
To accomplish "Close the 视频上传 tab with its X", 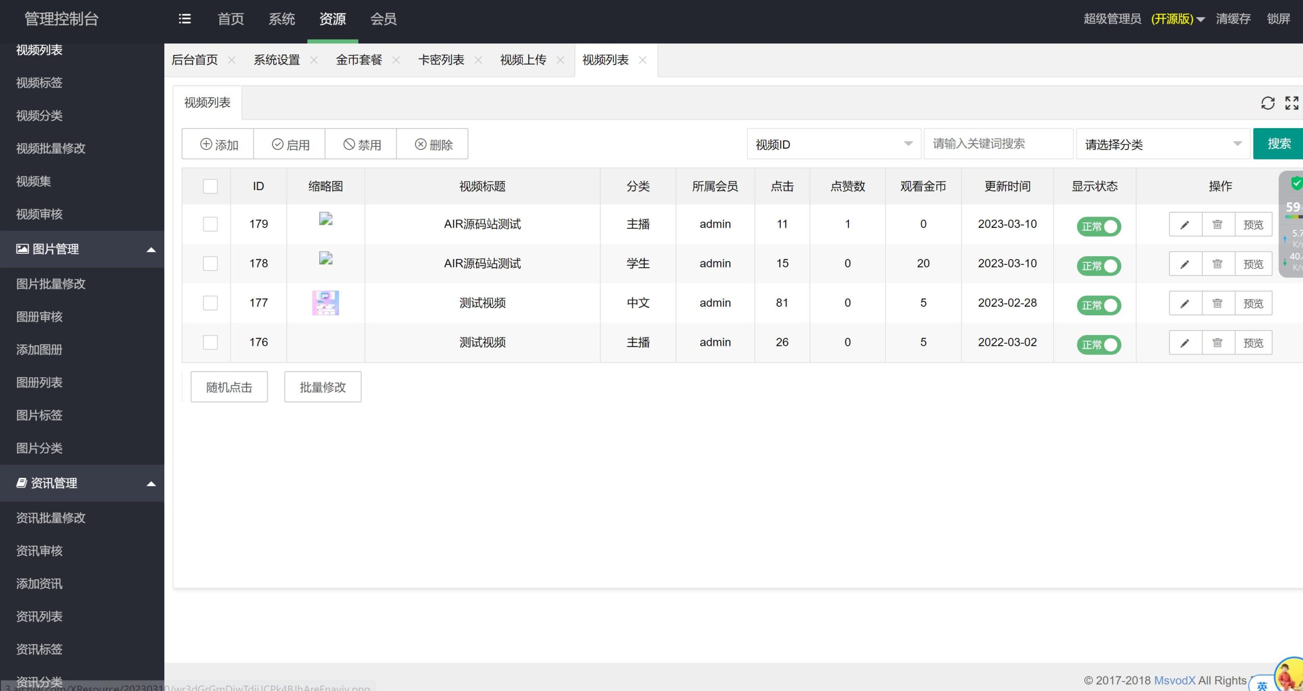I will click(560, 60).
